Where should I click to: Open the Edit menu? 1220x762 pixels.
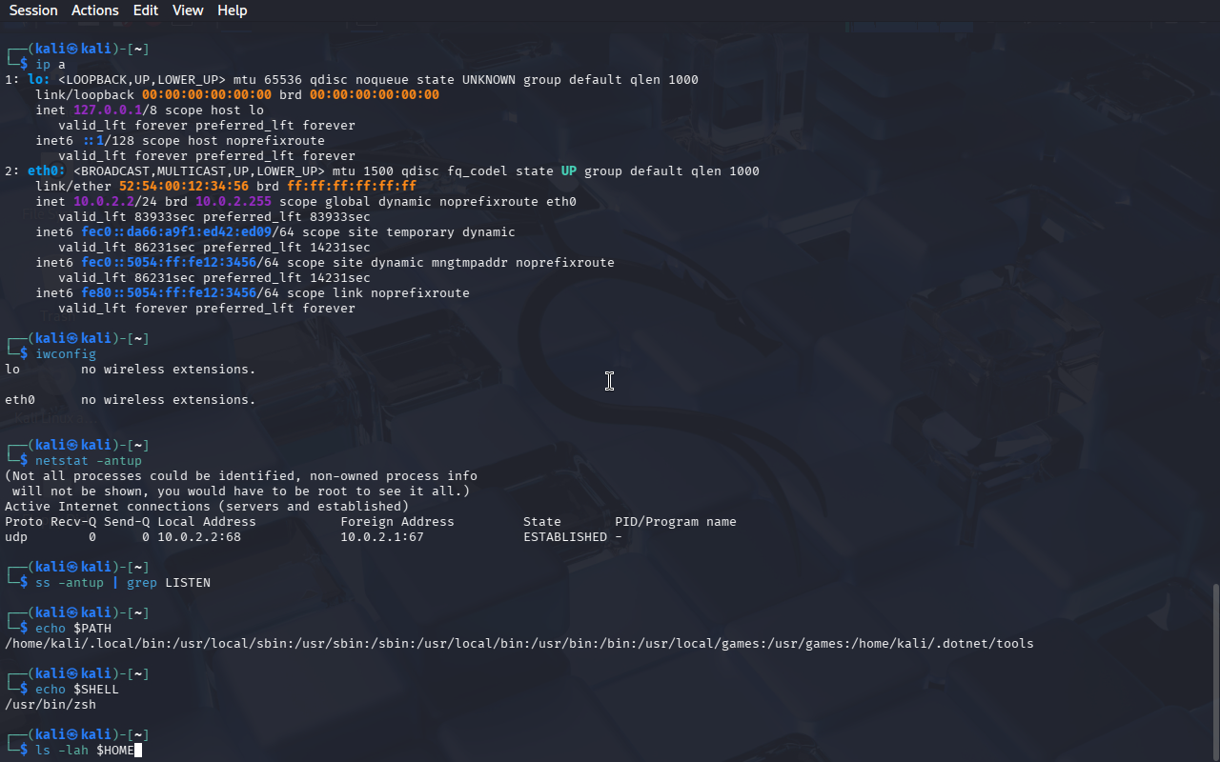pyautogui.click(x=146, y=10)
